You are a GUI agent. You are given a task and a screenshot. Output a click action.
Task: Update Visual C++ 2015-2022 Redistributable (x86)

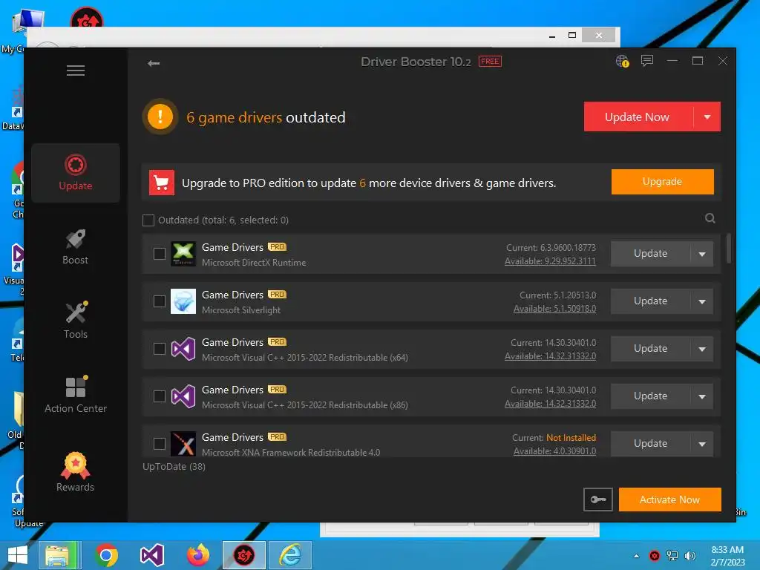(650, 396)
